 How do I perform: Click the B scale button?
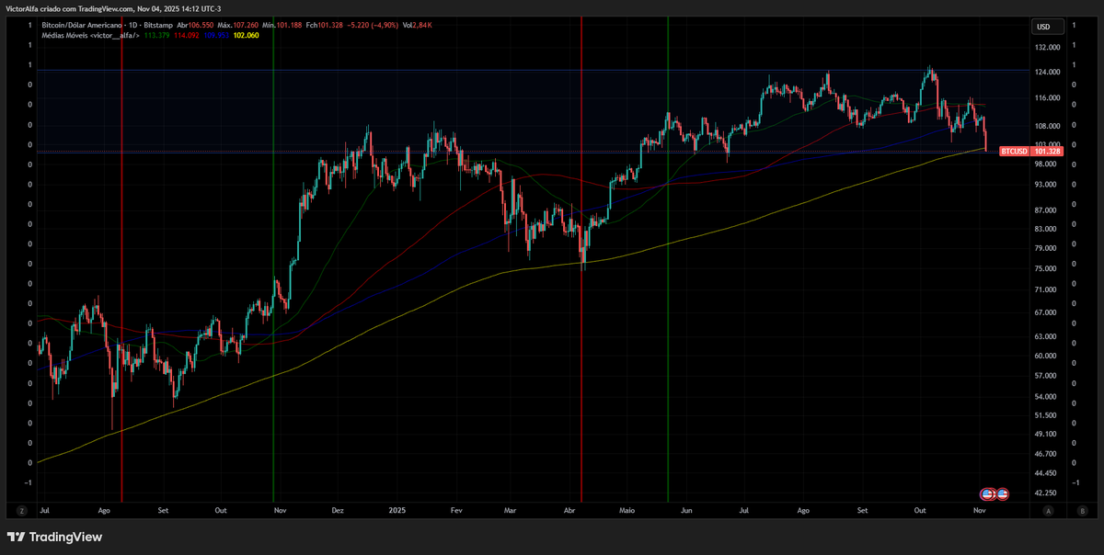pyautogui.click(x=1083, y=510)
